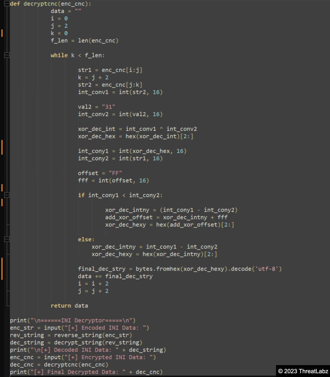Click the bytes.fromhex decode line
The image size is (330, 377).
coord(179,269)
